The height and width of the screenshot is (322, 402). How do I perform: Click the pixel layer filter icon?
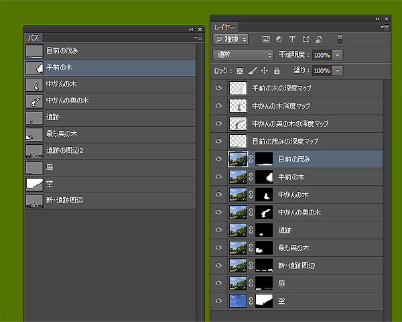266,40
